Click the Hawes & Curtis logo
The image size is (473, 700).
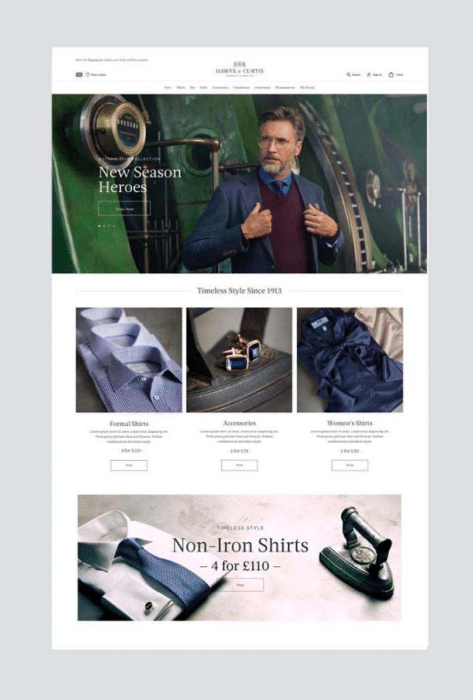(239, 69)
